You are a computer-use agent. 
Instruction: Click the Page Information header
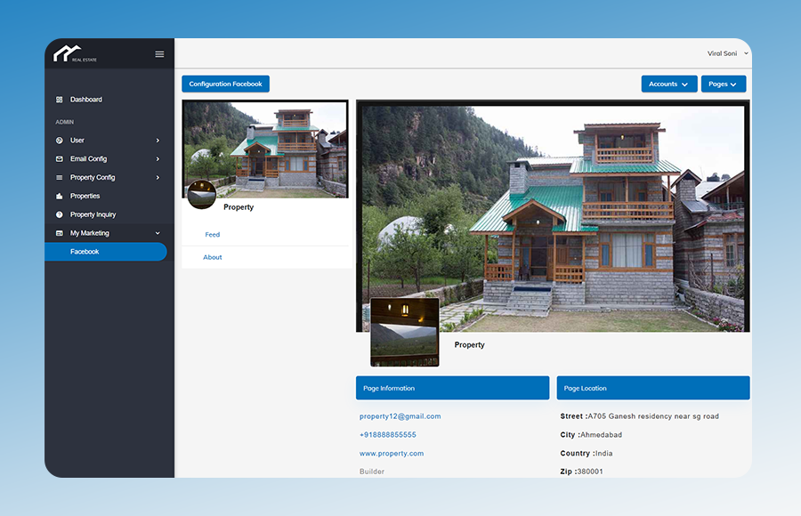(x=453, y=388)
